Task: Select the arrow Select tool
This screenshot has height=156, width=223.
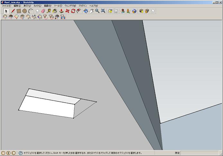Action: click(5, 11)
